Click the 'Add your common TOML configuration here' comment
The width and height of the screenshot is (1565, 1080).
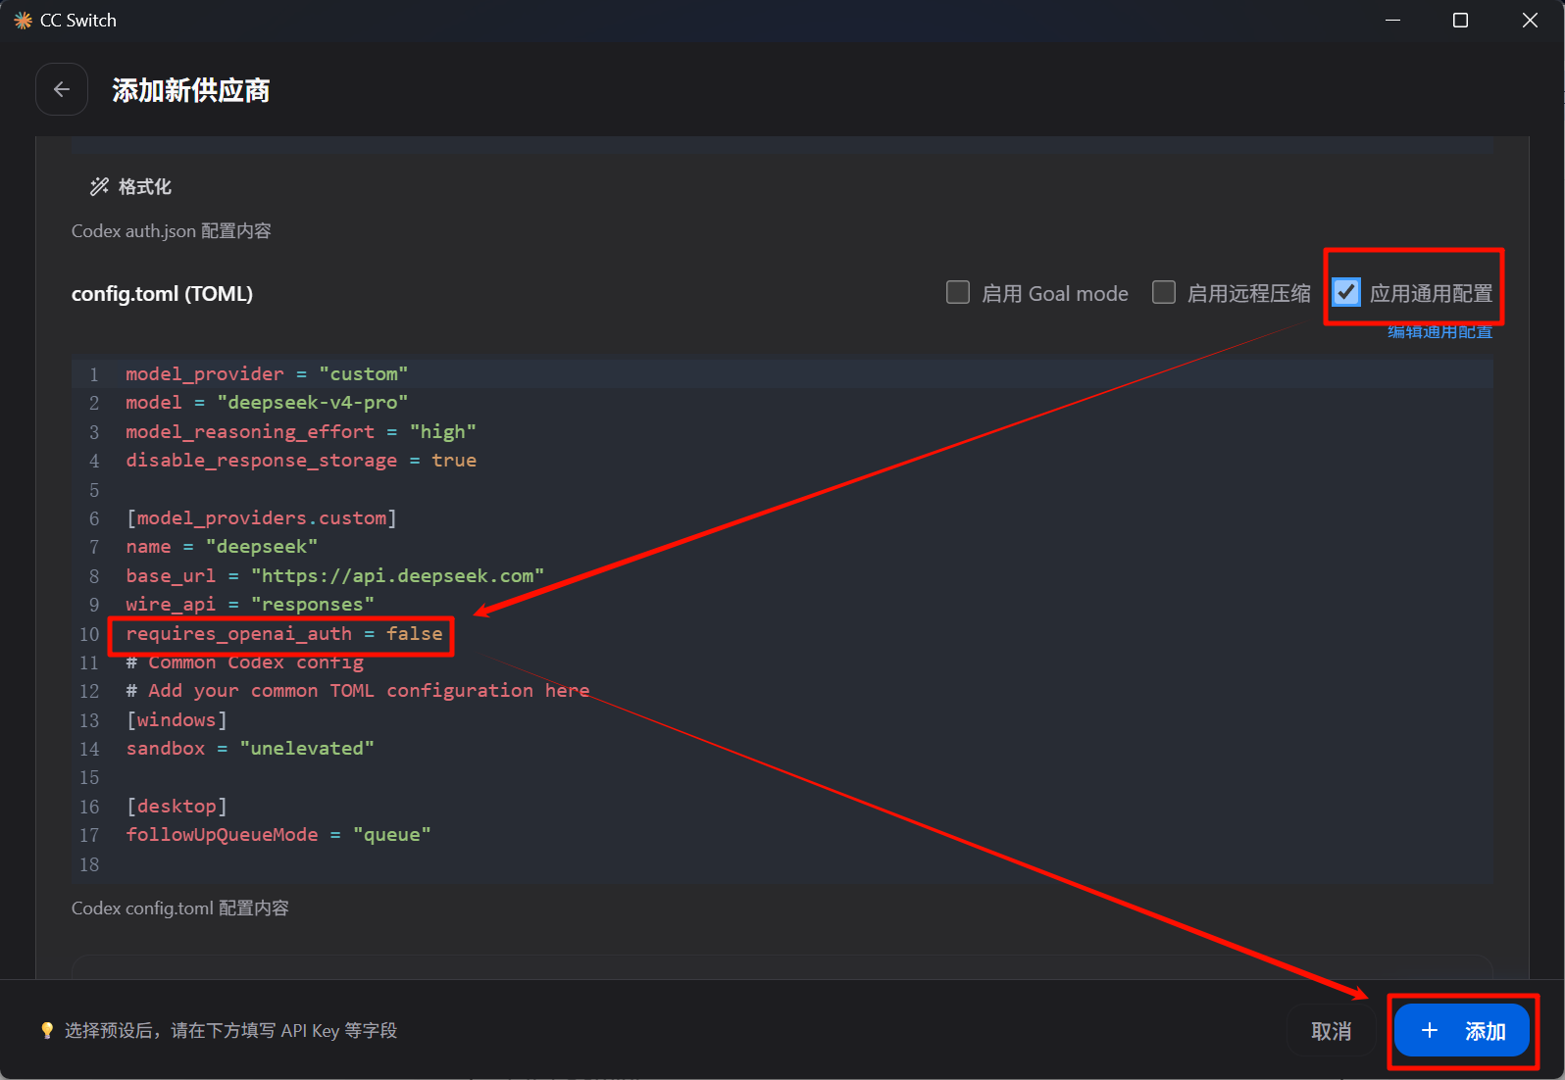click(358, 691)
